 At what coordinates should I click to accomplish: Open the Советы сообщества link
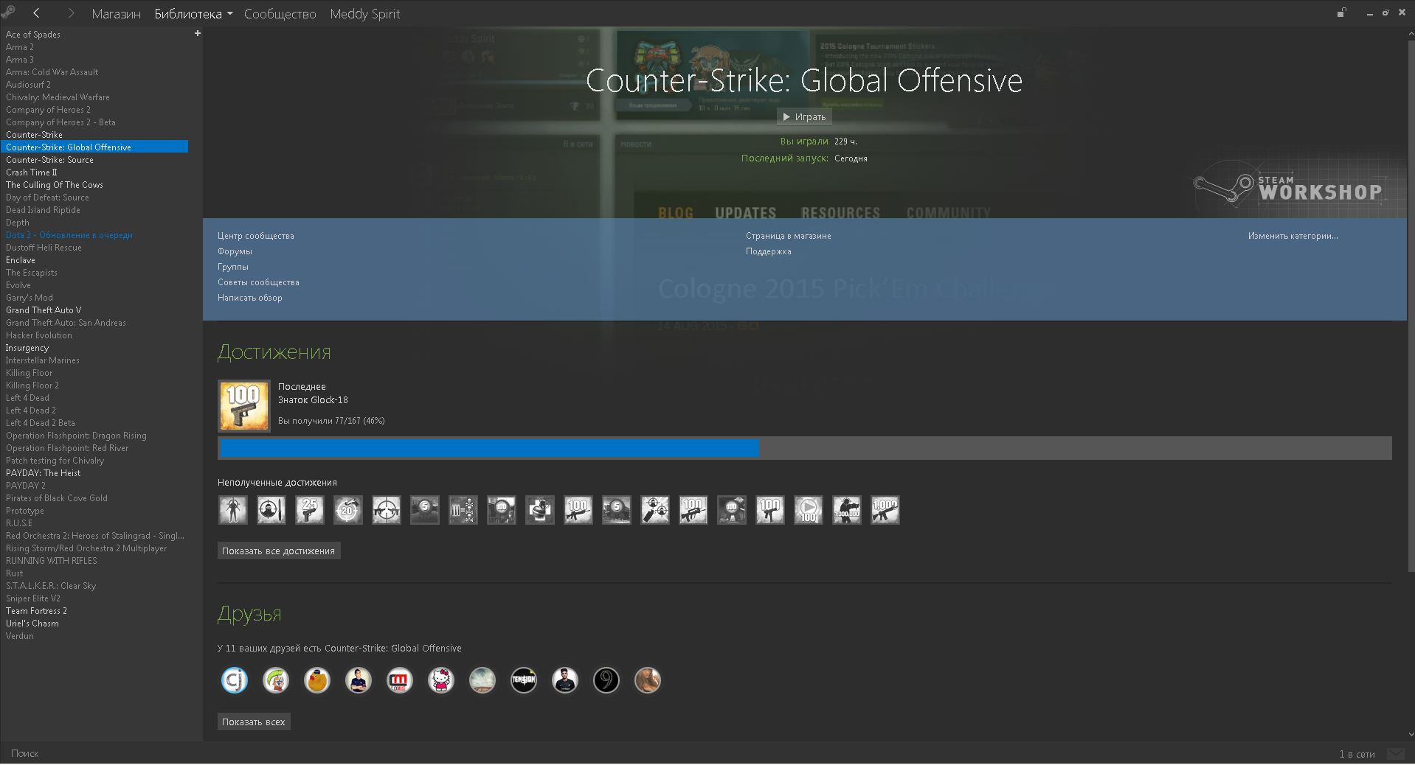(258, 282)
